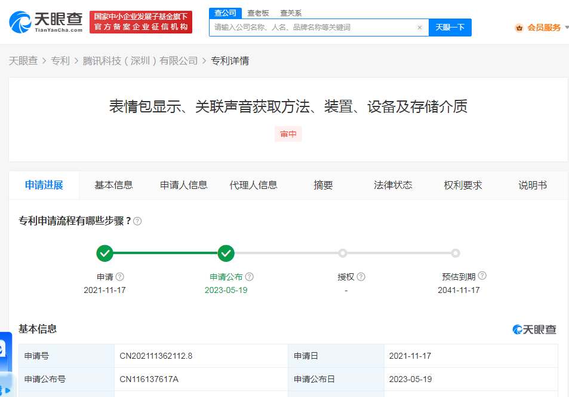569x397 pixels.
Task: Click the TianYanCha logo
Action: [46, 22]
